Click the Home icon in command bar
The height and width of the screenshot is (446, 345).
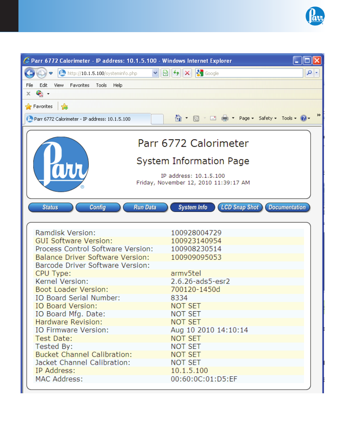click(178, 118)
